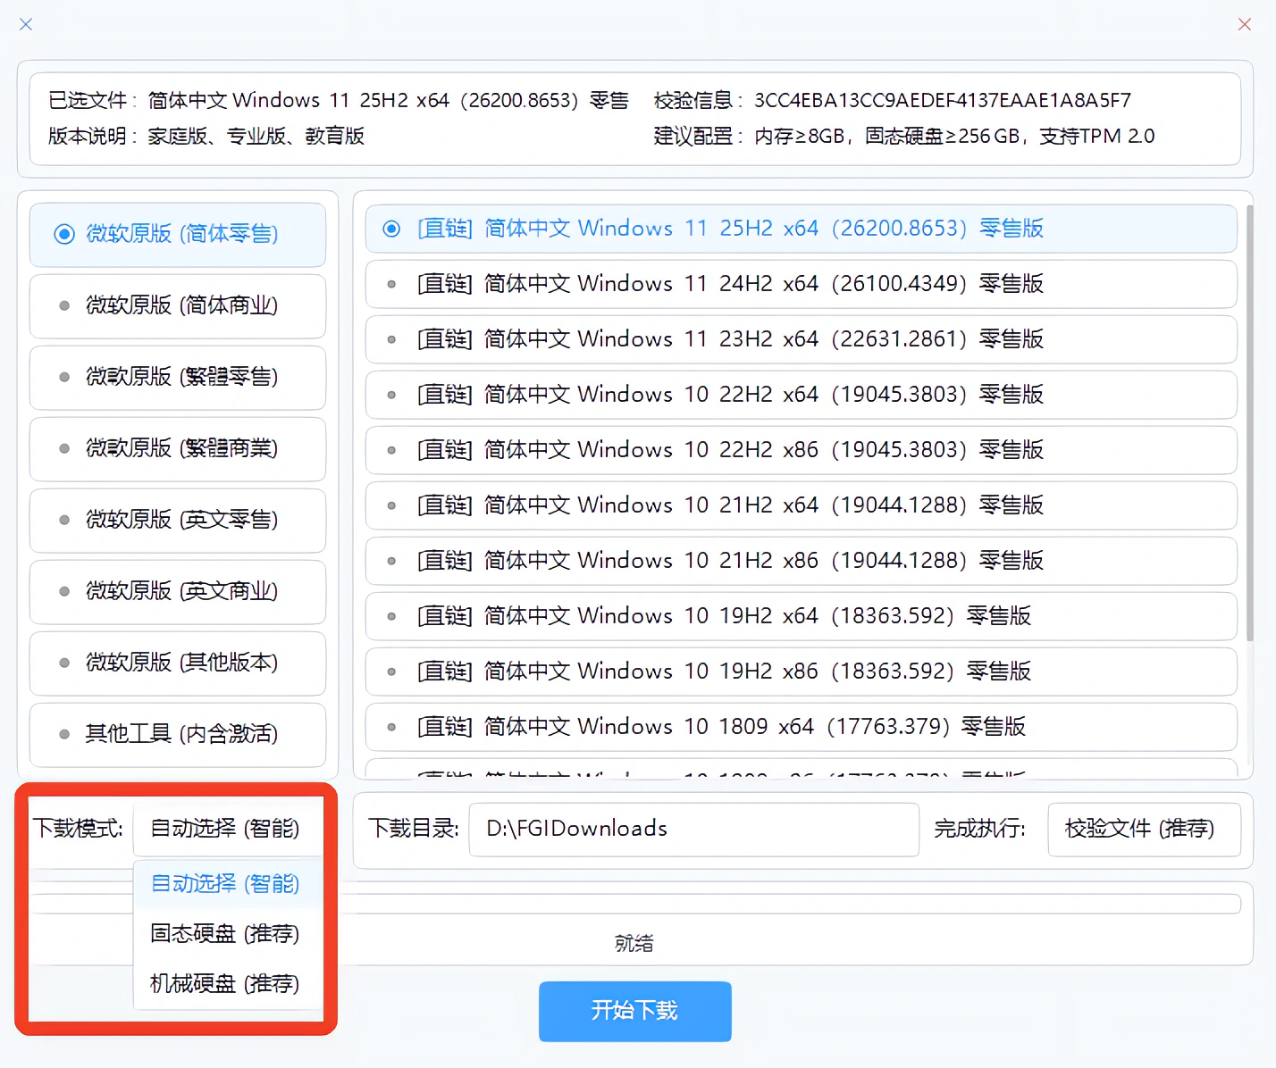
Task: Select 微软原版 (简体零售) source category
Action: click(x=178, y=234)
